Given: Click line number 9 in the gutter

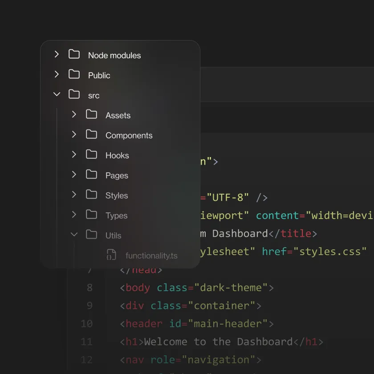Looking at the screenshot, I should 89,305.
